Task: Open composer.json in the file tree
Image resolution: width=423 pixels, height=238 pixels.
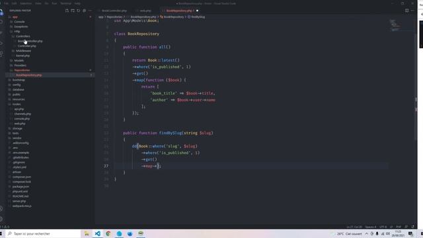Action: click(22, 177)
